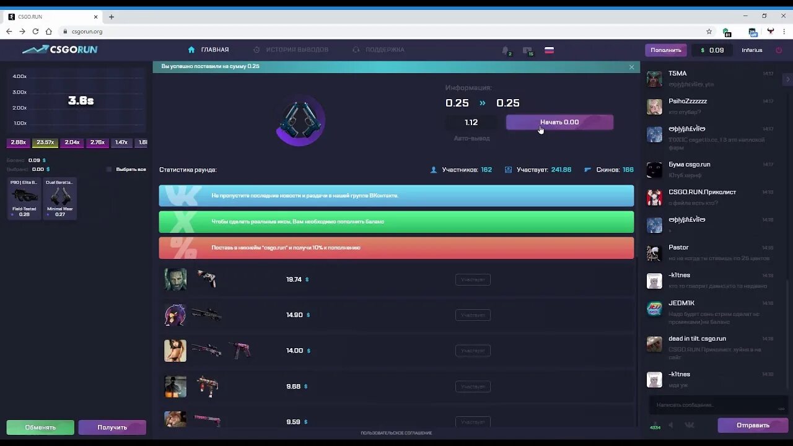The height and width of the screenshot is (446, 793).
Task: Click the VK icon below the chat
Action: point(689,425)
